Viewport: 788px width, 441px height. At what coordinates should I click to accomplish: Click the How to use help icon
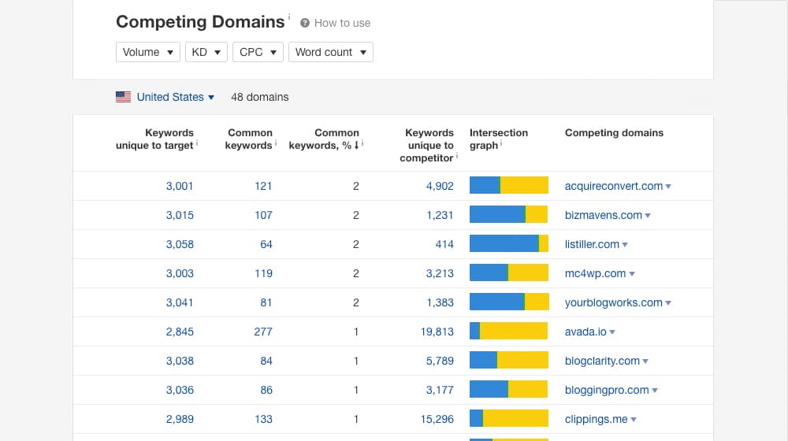click(x=304, y=23)
